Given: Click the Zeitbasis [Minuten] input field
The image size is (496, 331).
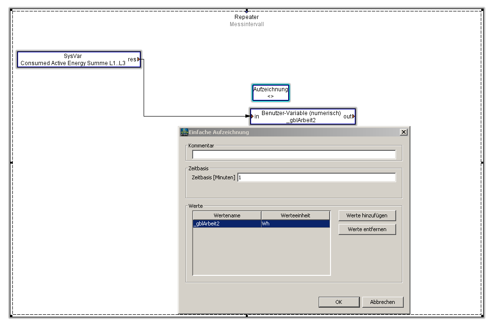Looking at the screenshot, I should point(316,177).
